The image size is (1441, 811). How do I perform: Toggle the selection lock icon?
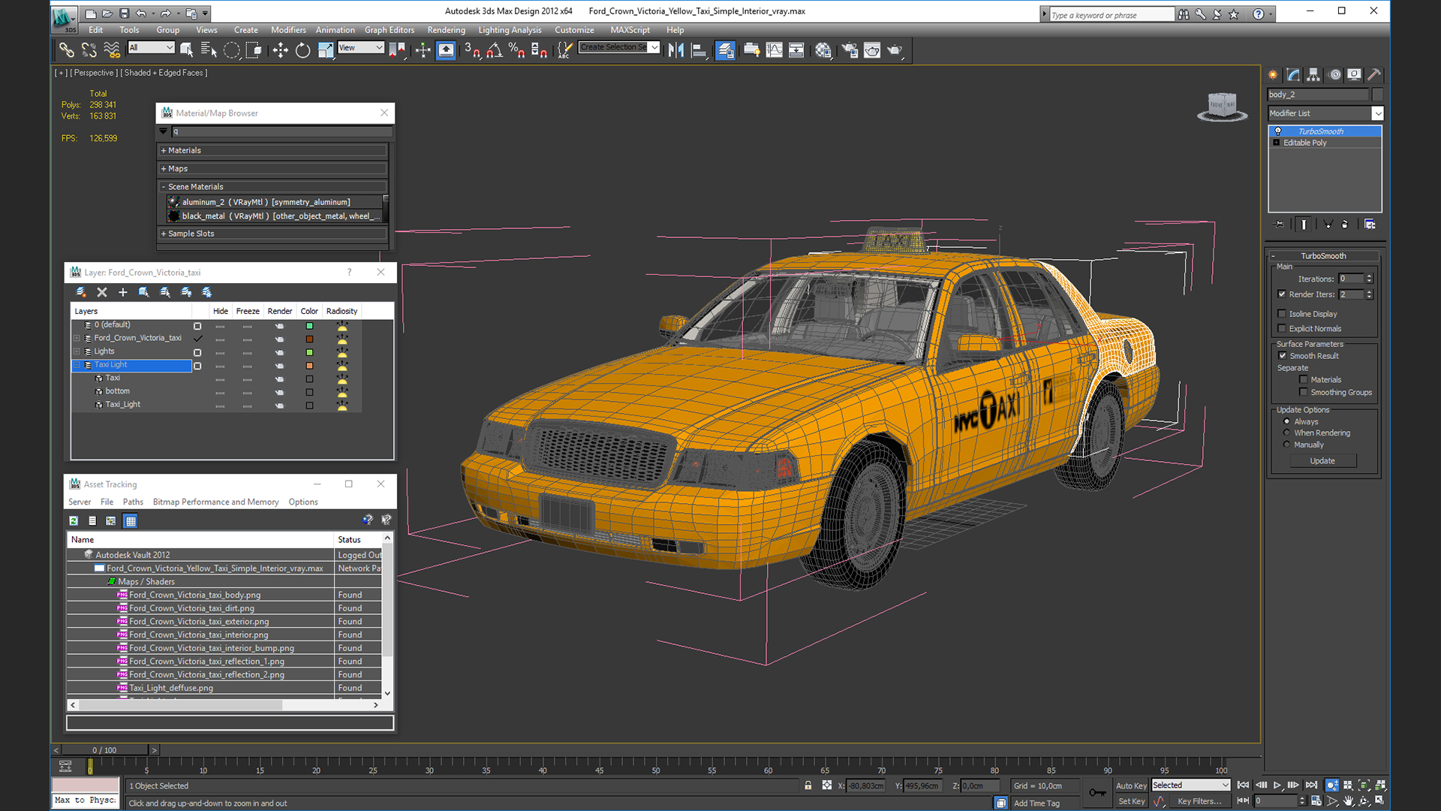pyautogui.click(x=808, y=785)
